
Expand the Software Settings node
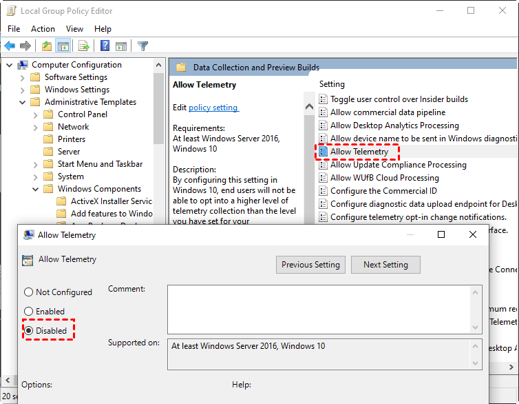[x=23, y=78]
